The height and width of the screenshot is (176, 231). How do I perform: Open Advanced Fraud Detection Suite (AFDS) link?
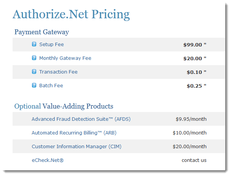(x=81, y=119)
